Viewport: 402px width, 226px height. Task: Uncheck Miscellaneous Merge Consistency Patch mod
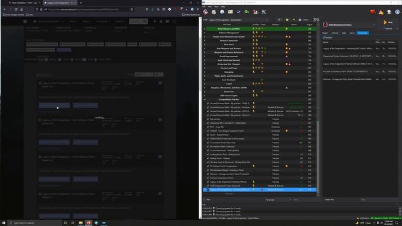(x=208, y=170)
